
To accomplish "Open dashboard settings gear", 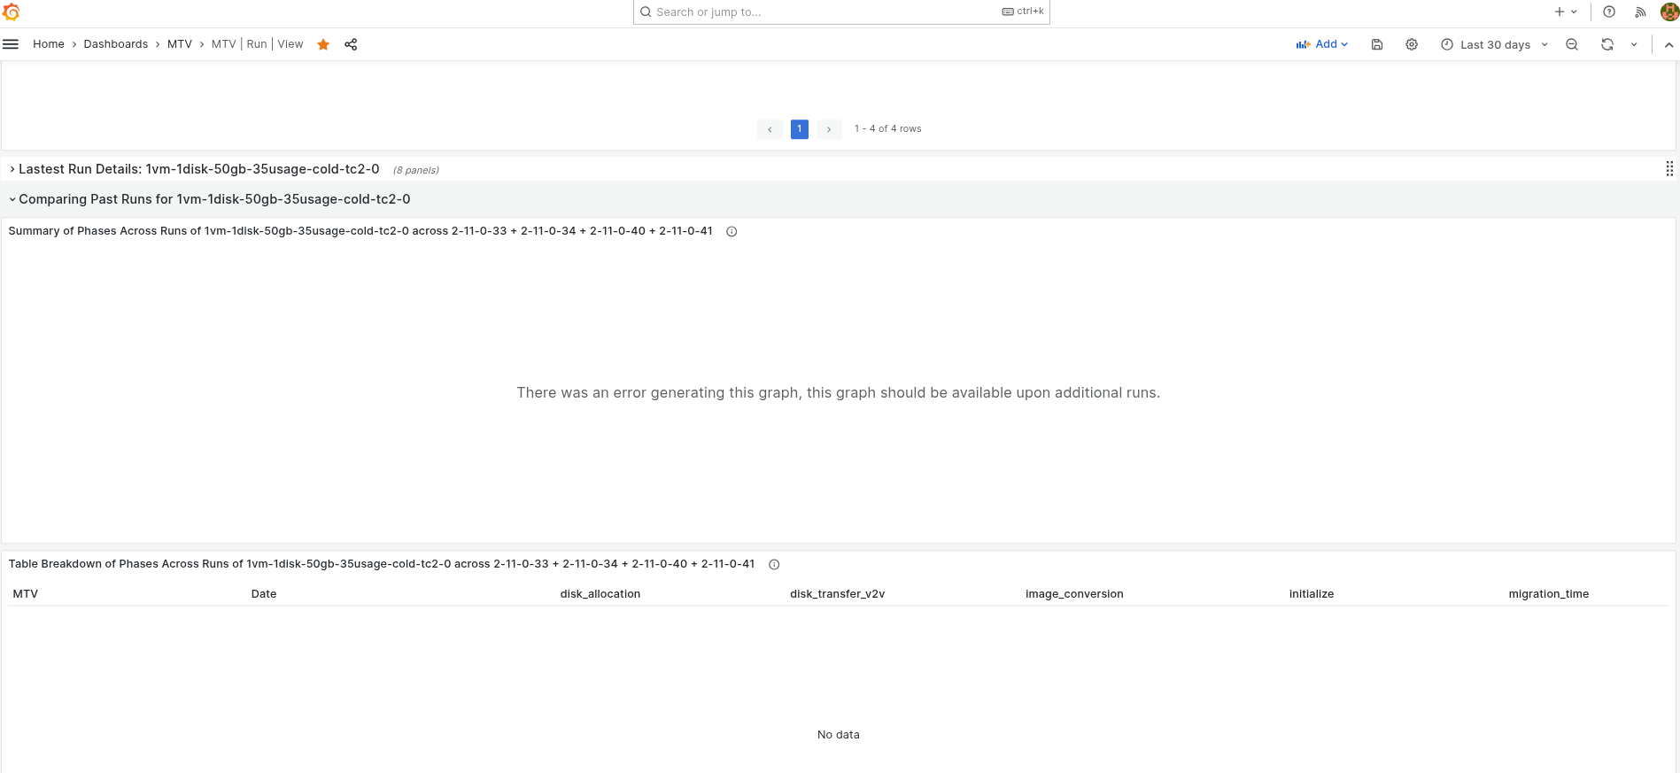I will click(x=1412, y=44).
